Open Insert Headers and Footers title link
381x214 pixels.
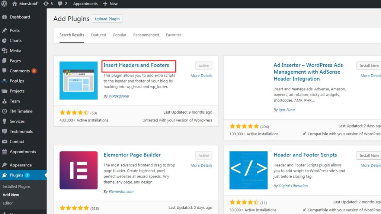pyautogui.click(x=136, y=65)
